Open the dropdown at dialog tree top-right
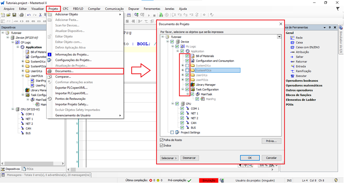346x186 pixels. (279, 36)
